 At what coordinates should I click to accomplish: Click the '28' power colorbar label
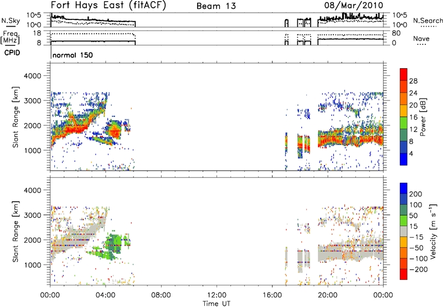pos(413,81)
